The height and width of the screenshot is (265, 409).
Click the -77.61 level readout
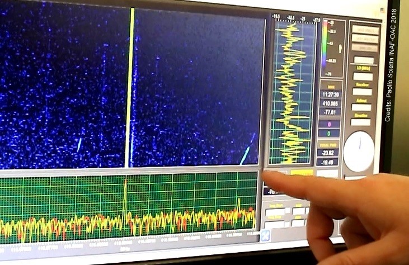pyautogui.click(x=329, y=112)
